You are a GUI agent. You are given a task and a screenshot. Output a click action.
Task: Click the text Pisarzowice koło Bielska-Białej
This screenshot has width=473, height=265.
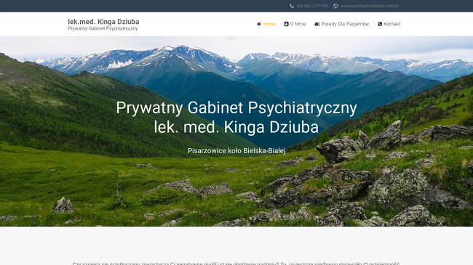click(x=236, y=151)
